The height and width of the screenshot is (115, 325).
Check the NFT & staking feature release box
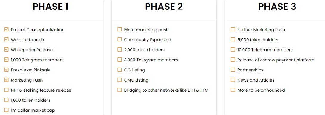click(x=7, y=90)
